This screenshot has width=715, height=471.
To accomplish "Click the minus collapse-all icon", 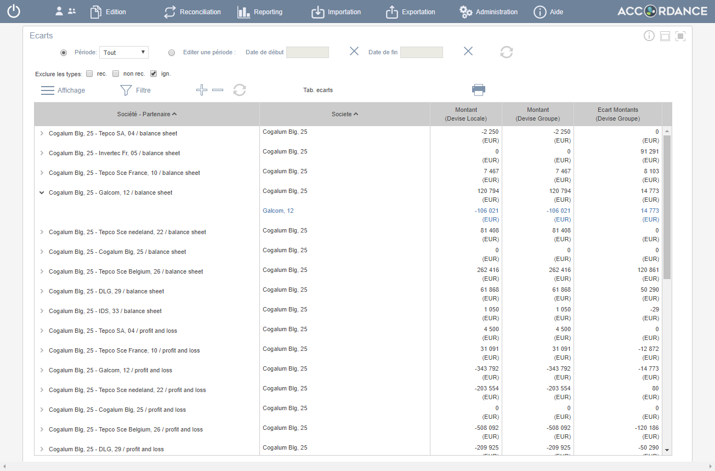I will 218,90.
